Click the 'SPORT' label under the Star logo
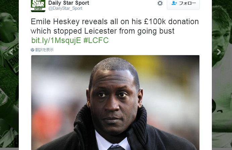This screenshot has width=232, height=150. (38, 9)
